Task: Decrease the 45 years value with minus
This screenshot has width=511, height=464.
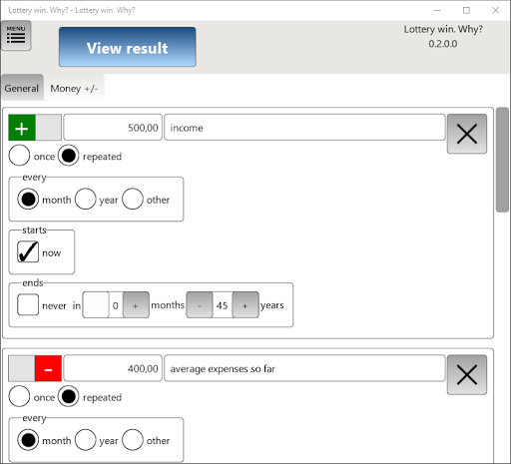Action: [200, 305]
